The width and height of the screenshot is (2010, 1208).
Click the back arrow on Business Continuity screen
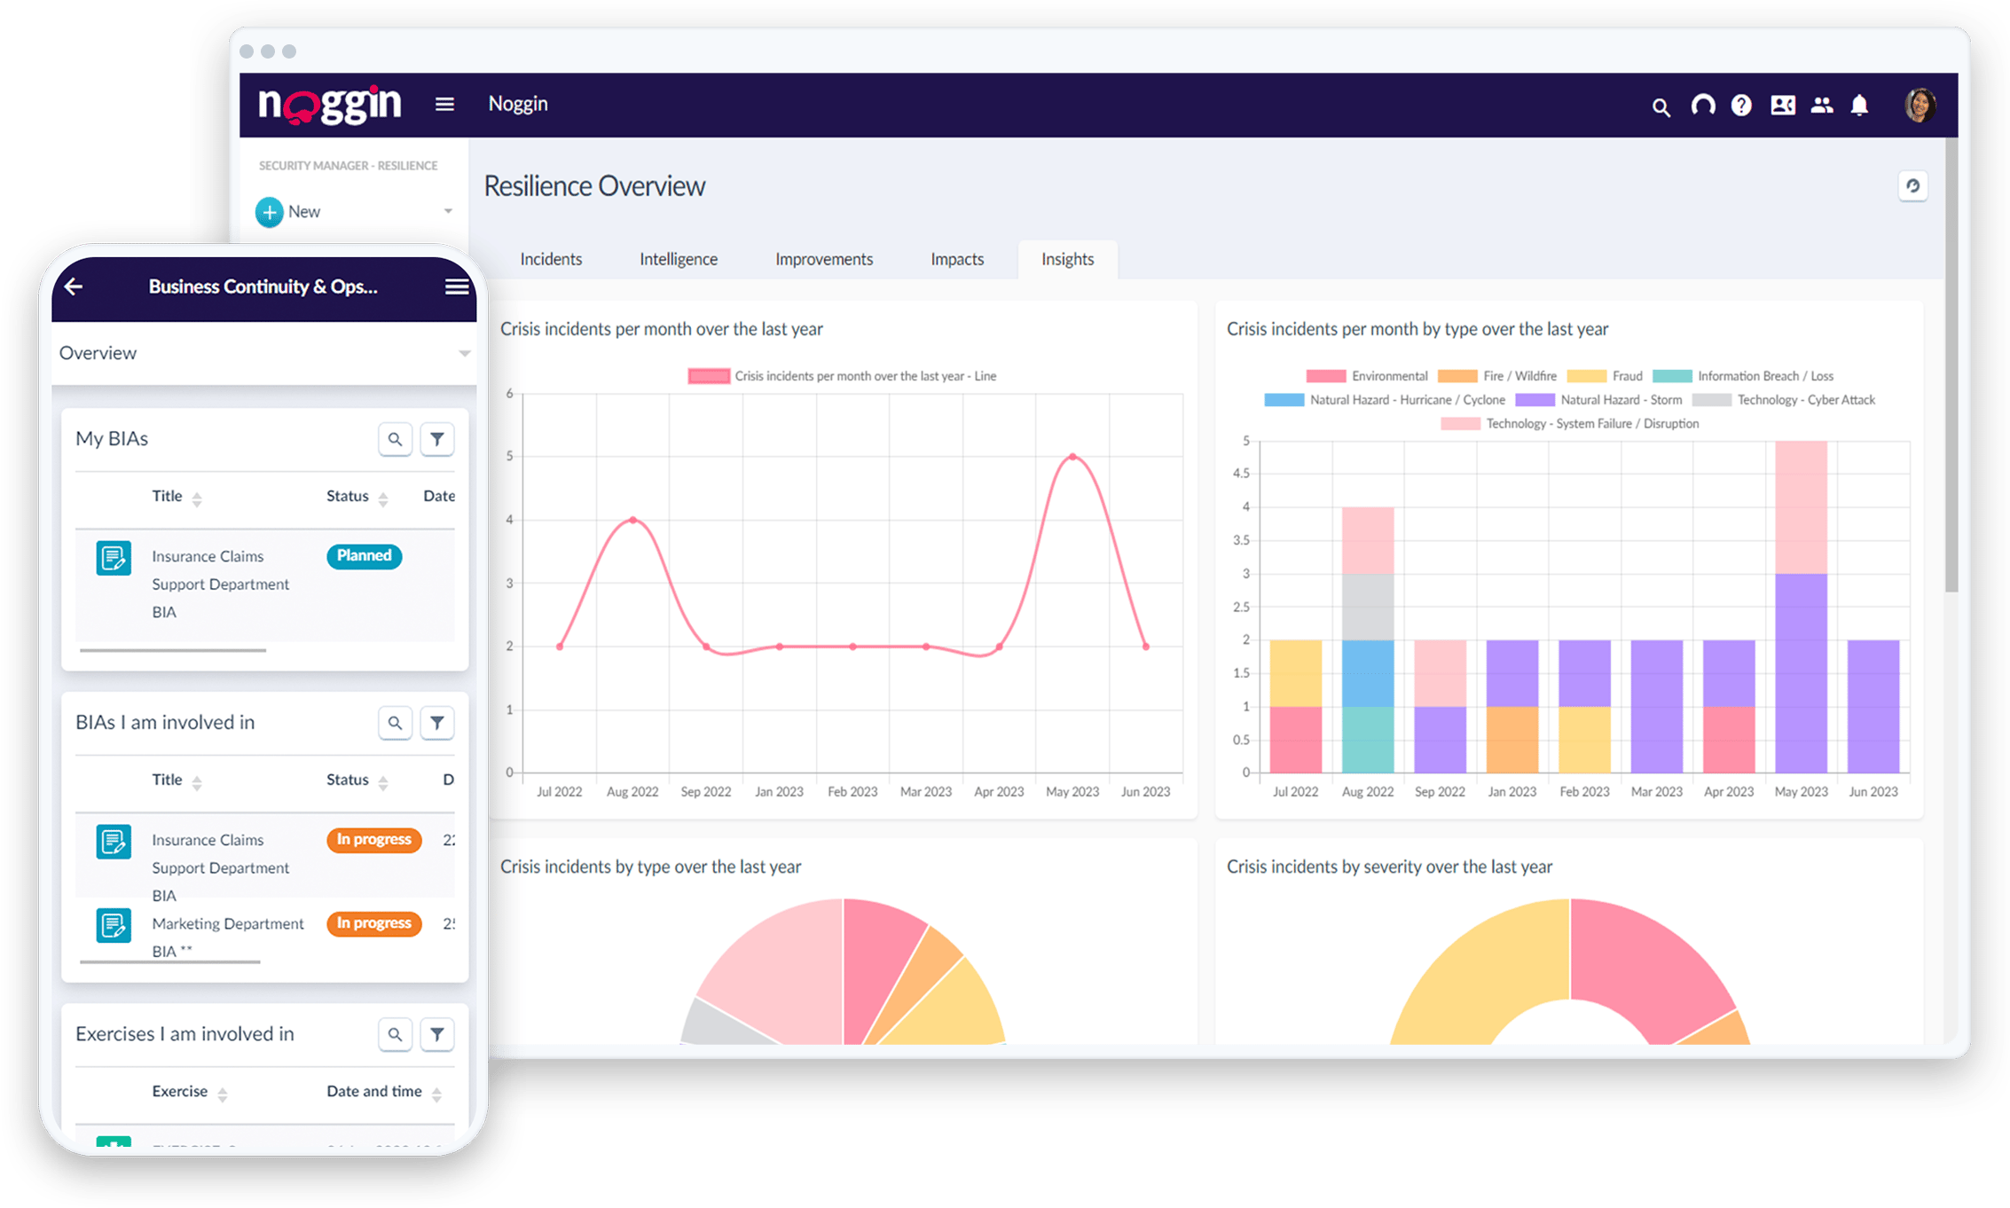pyautogui.click(x=73, y=286)
